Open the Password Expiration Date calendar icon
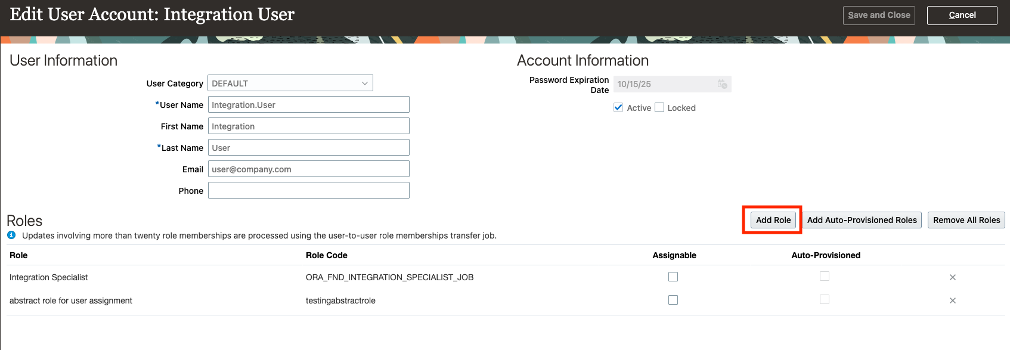 (x=722, y=84)
